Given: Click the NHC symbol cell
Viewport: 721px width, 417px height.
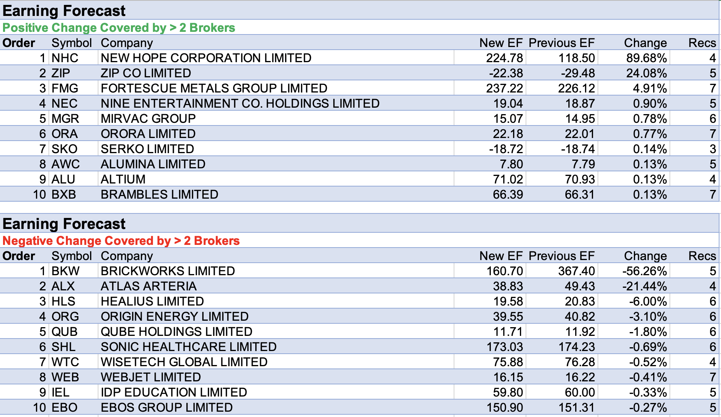Looking at the screenshot, I should tap(65, 58).
